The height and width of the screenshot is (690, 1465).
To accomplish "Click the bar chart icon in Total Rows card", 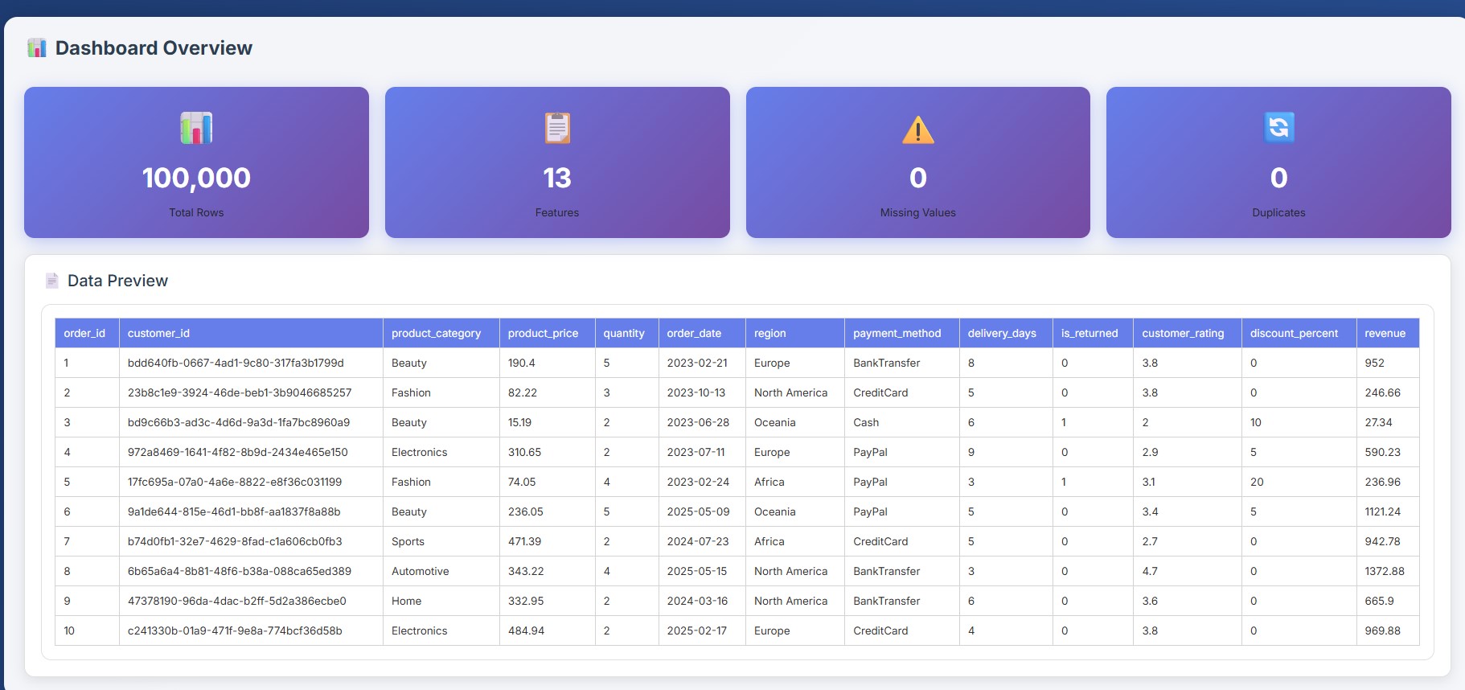I will point(196,128).
